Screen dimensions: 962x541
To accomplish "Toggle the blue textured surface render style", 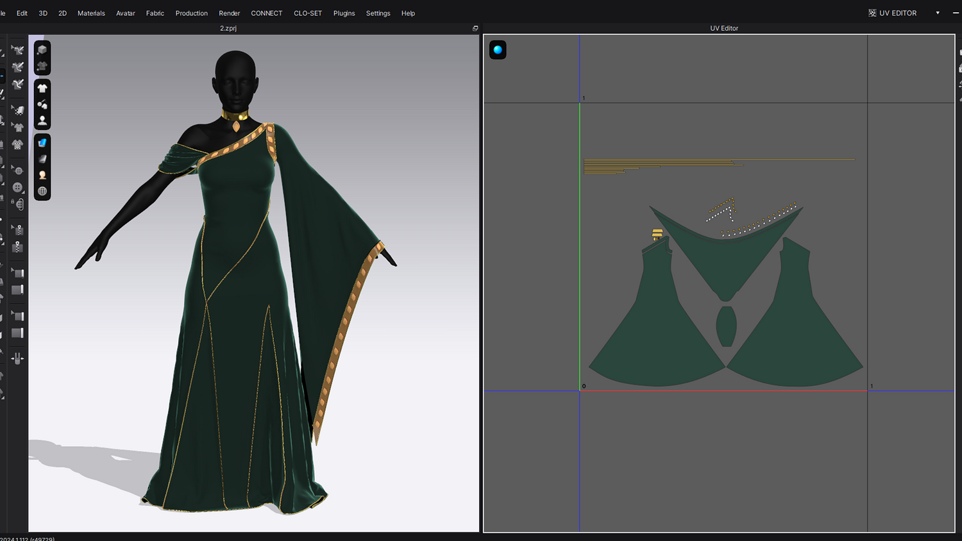I will pos(42,143).
